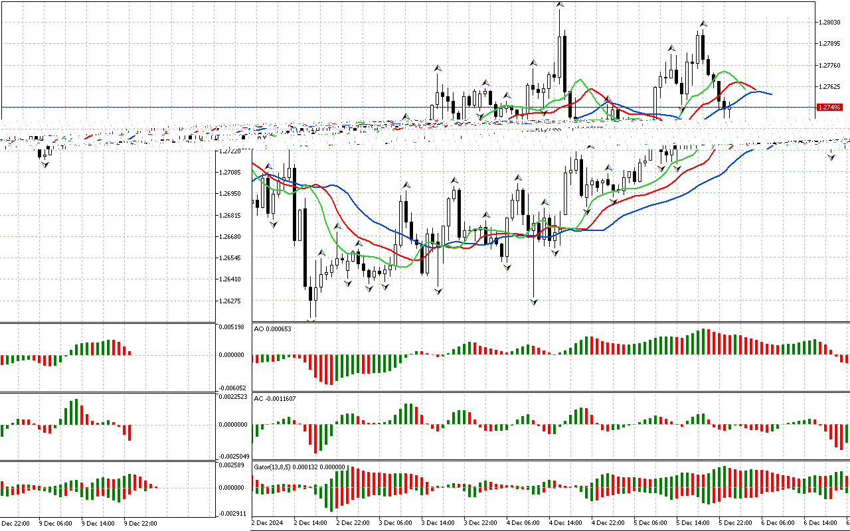Click the "6 Dec 06:00" time label
This screenshot has height=531, width=850.
(x=778, y=523)
